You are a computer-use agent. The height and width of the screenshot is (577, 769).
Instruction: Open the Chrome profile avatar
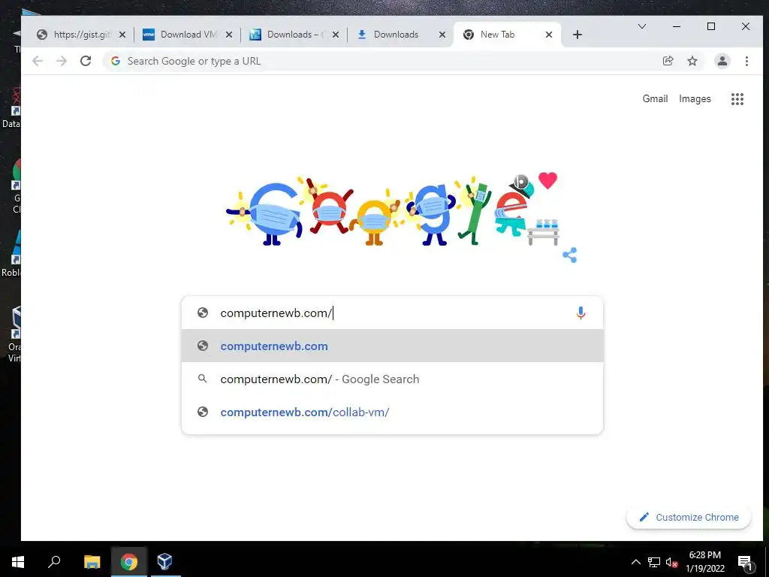point(722,61)
